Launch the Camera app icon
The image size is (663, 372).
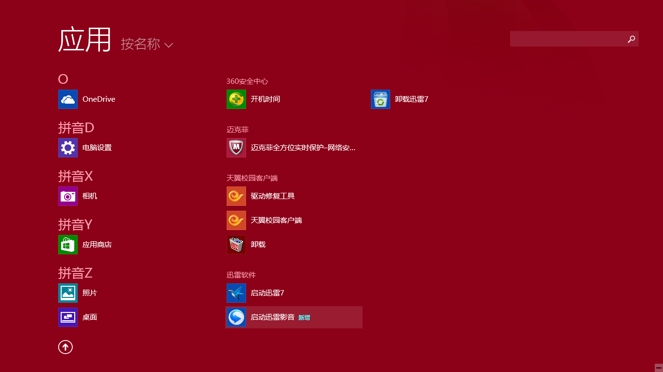pyautogui.click(x=68, y=196)
